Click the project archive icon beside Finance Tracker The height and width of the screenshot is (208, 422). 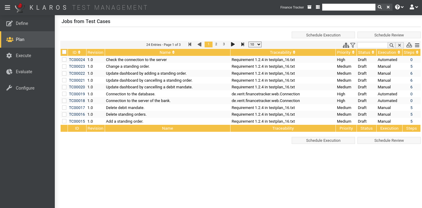[x=309, y=7]
